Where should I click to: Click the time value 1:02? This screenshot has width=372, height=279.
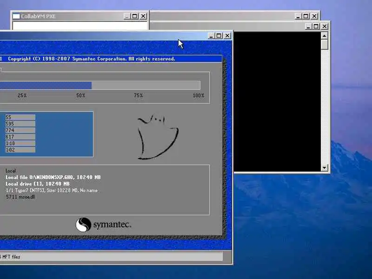20,150
